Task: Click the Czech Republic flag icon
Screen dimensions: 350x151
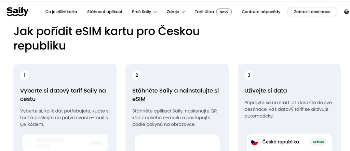Action: pos(254,142)
